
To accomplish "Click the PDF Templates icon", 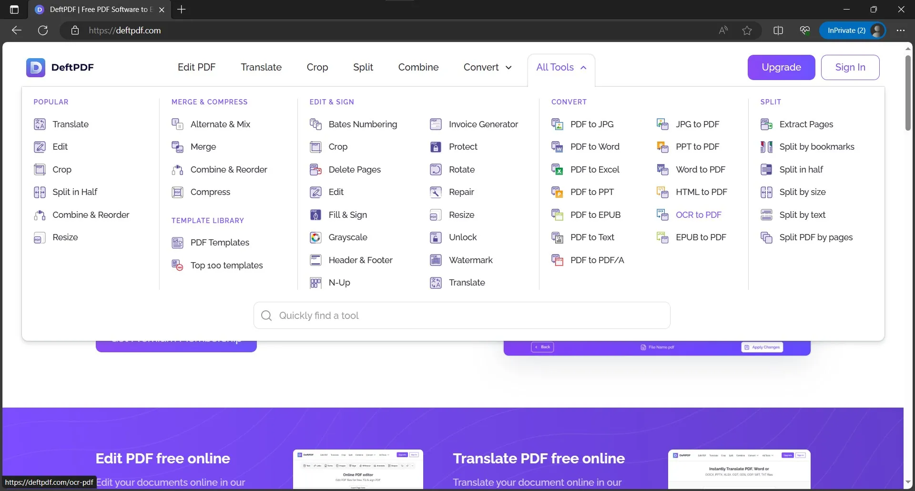I will tap(177, 243).
